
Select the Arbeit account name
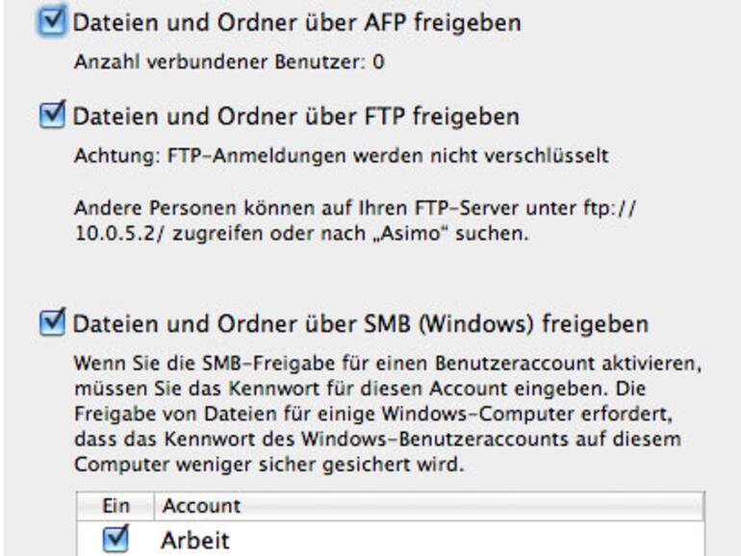click(195, 540)
